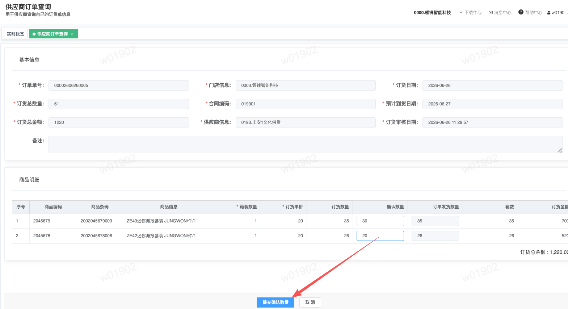Click the 帮助中心 question mark icon
Image resolution: width=568 pixels, height=309 pixels.
521,12
